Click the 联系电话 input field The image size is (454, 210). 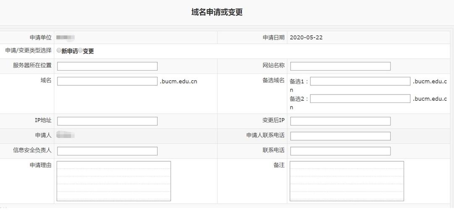340,151
